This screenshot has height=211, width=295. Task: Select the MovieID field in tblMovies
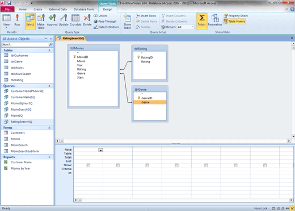pos(82,57)
